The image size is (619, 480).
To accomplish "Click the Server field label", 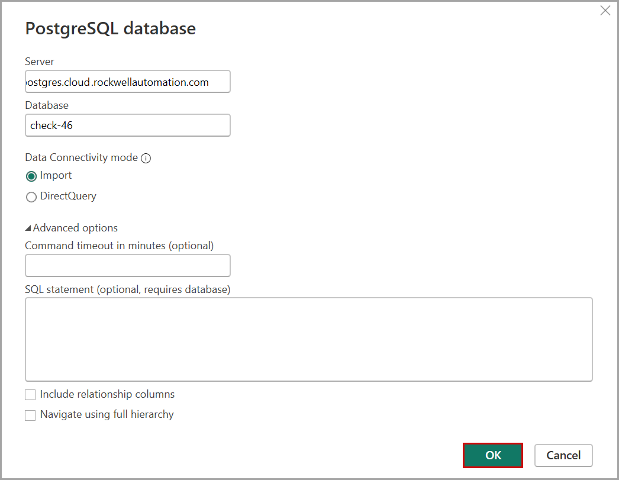I will click(x=40, y=62).
